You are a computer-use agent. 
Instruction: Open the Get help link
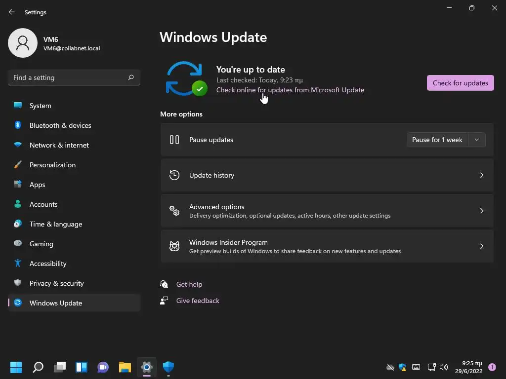tap(189, 284)
